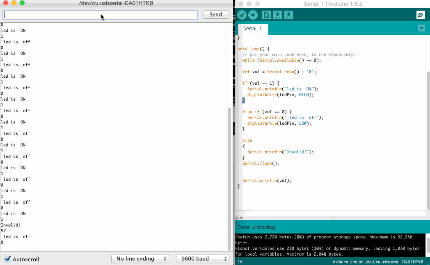Viewport: 430px width, 265px height.
Task: Click the Save sketch down-arrow icon
Action: (288, 15)
